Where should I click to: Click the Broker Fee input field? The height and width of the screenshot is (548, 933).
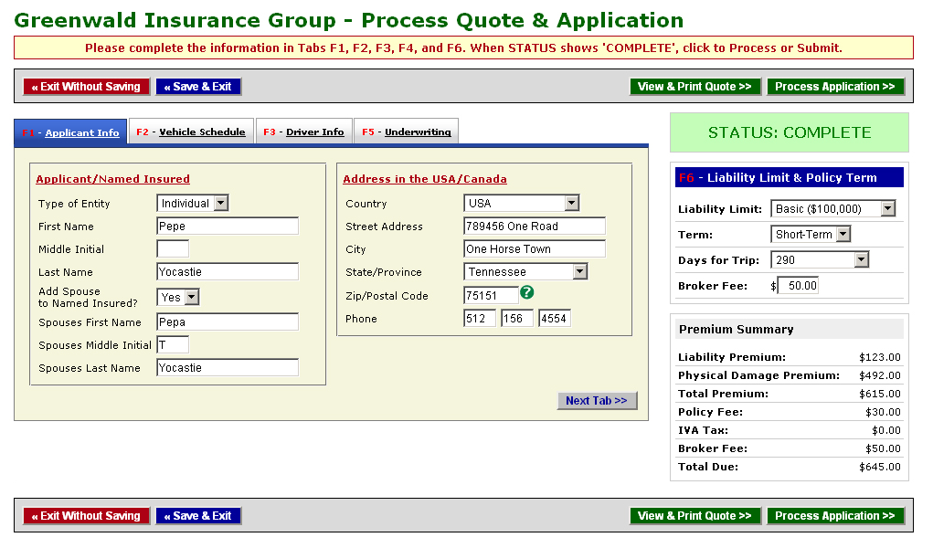pos(798,286)
